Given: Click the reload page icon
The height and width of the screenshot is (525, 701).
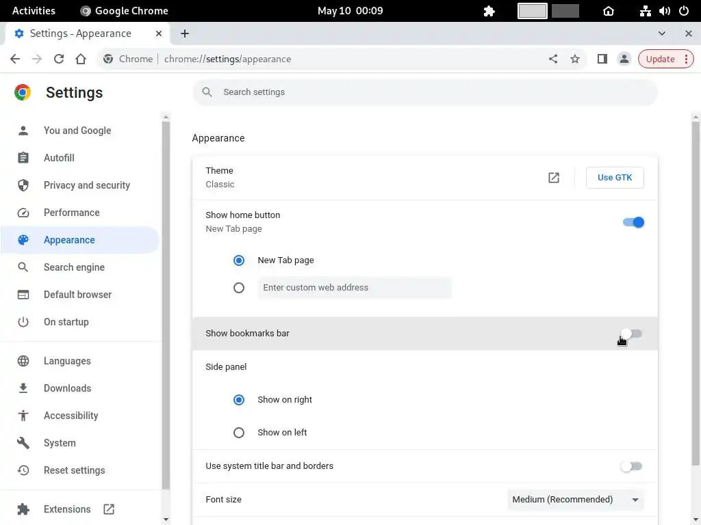Looking at the screenshot, I should point(59,59).
